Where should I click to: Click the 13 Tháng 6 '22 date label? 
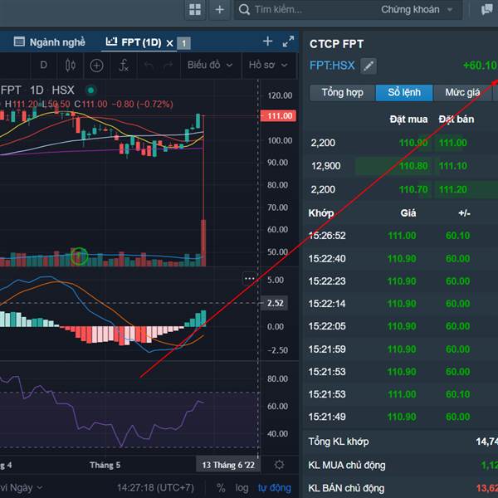(228, 465)
